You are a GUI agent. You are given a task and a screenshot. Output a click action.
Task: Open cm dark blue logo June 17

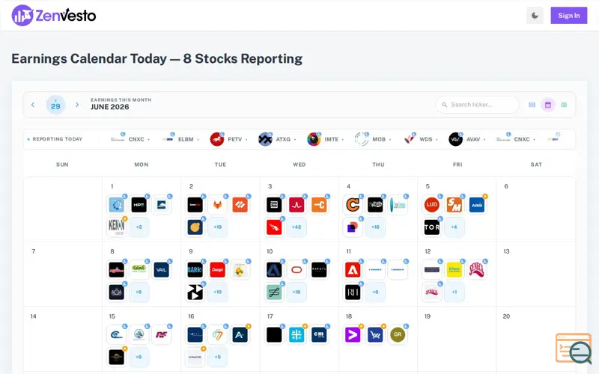[319, 334]
